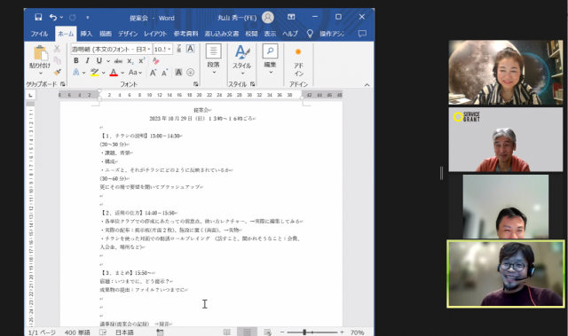Viewport: 568px width, 336px height.
Task: Click the Redo icon
Action: pyautogui.click(x=73, y=17)
